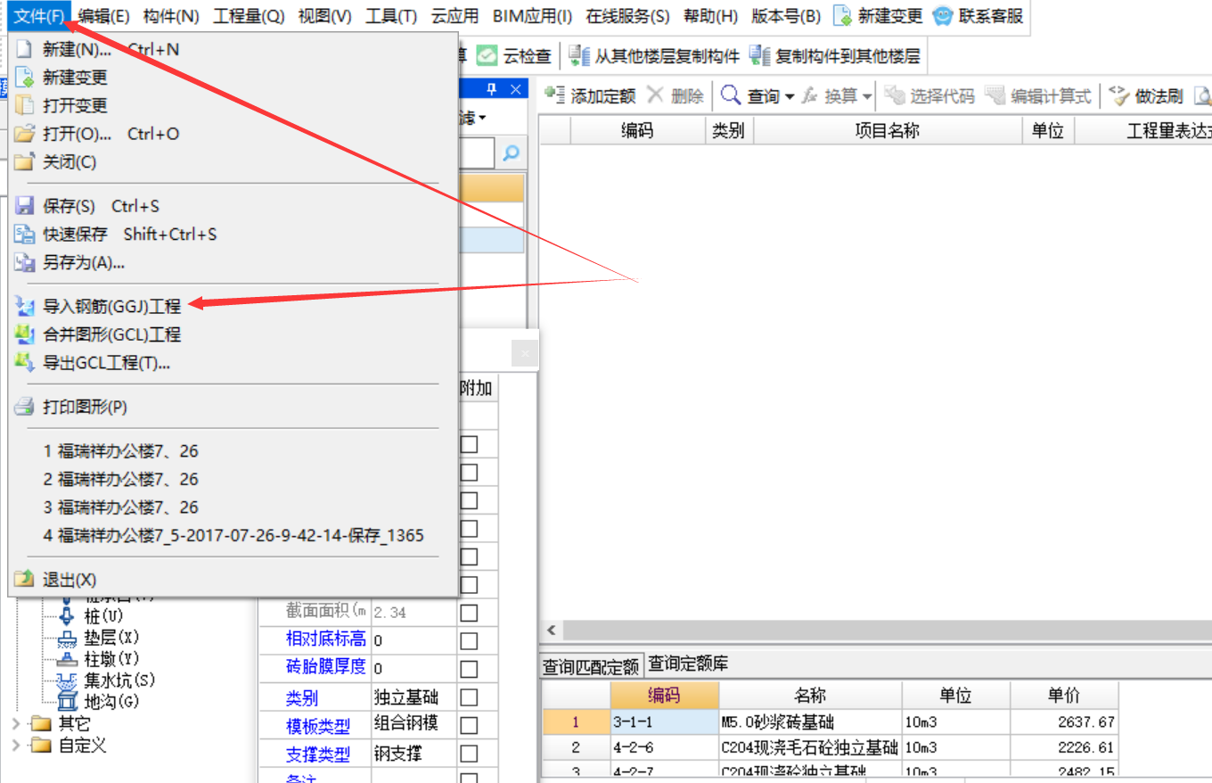Open recent file 4 福瑞祥办公楼7_5-2017-07-26
Viewport: 1212px width, 783px height.
pyautogui.click(x=233, y=536)
